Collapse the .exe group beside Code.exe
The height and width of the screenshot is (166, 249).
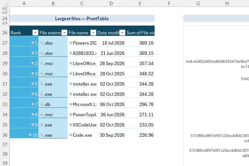[42, 135]
